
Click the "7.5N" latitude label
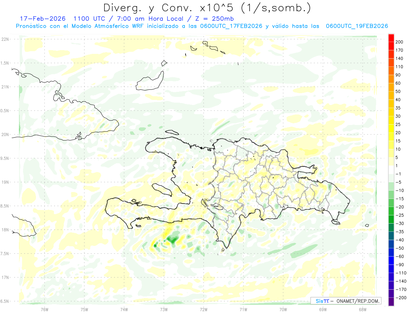(x=5, y=254)
